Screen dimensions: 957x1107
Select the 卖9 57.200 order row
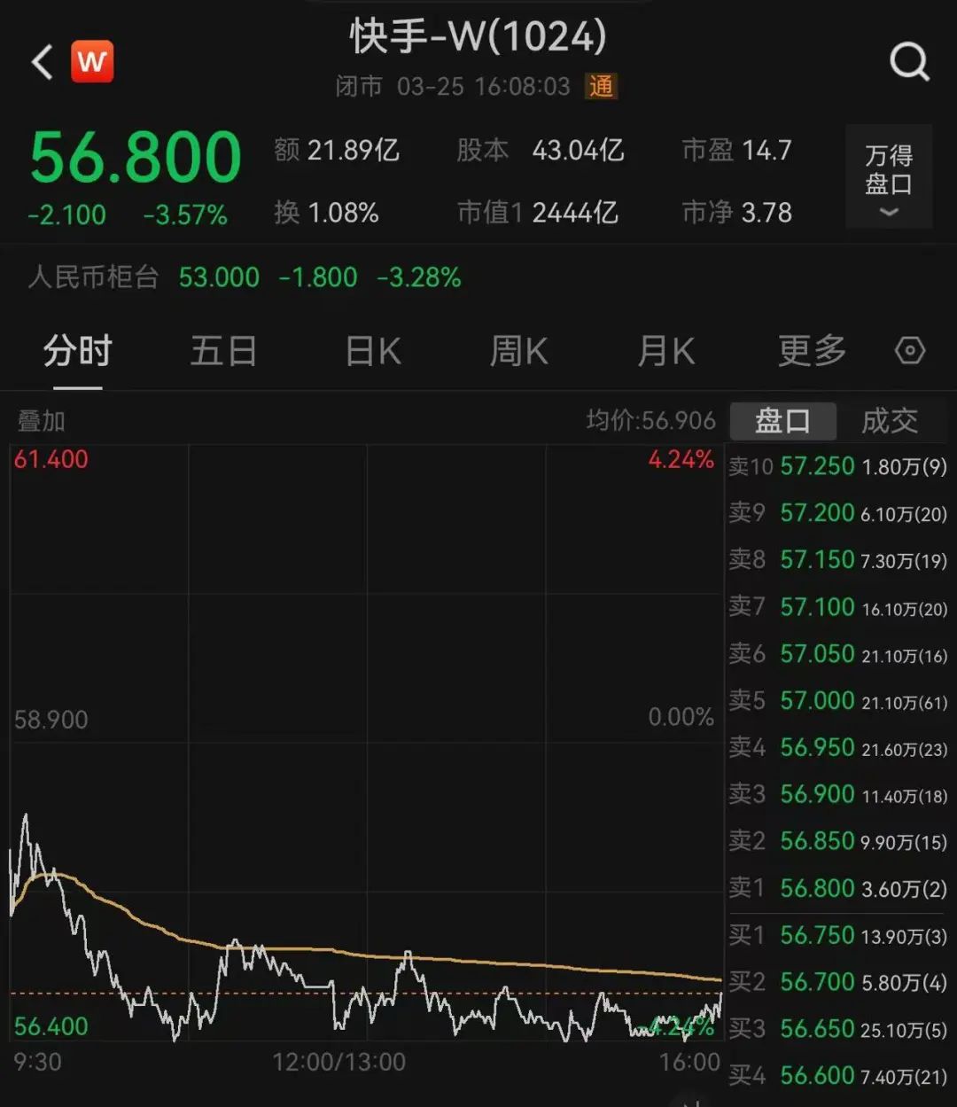click(x=838, y=513)
